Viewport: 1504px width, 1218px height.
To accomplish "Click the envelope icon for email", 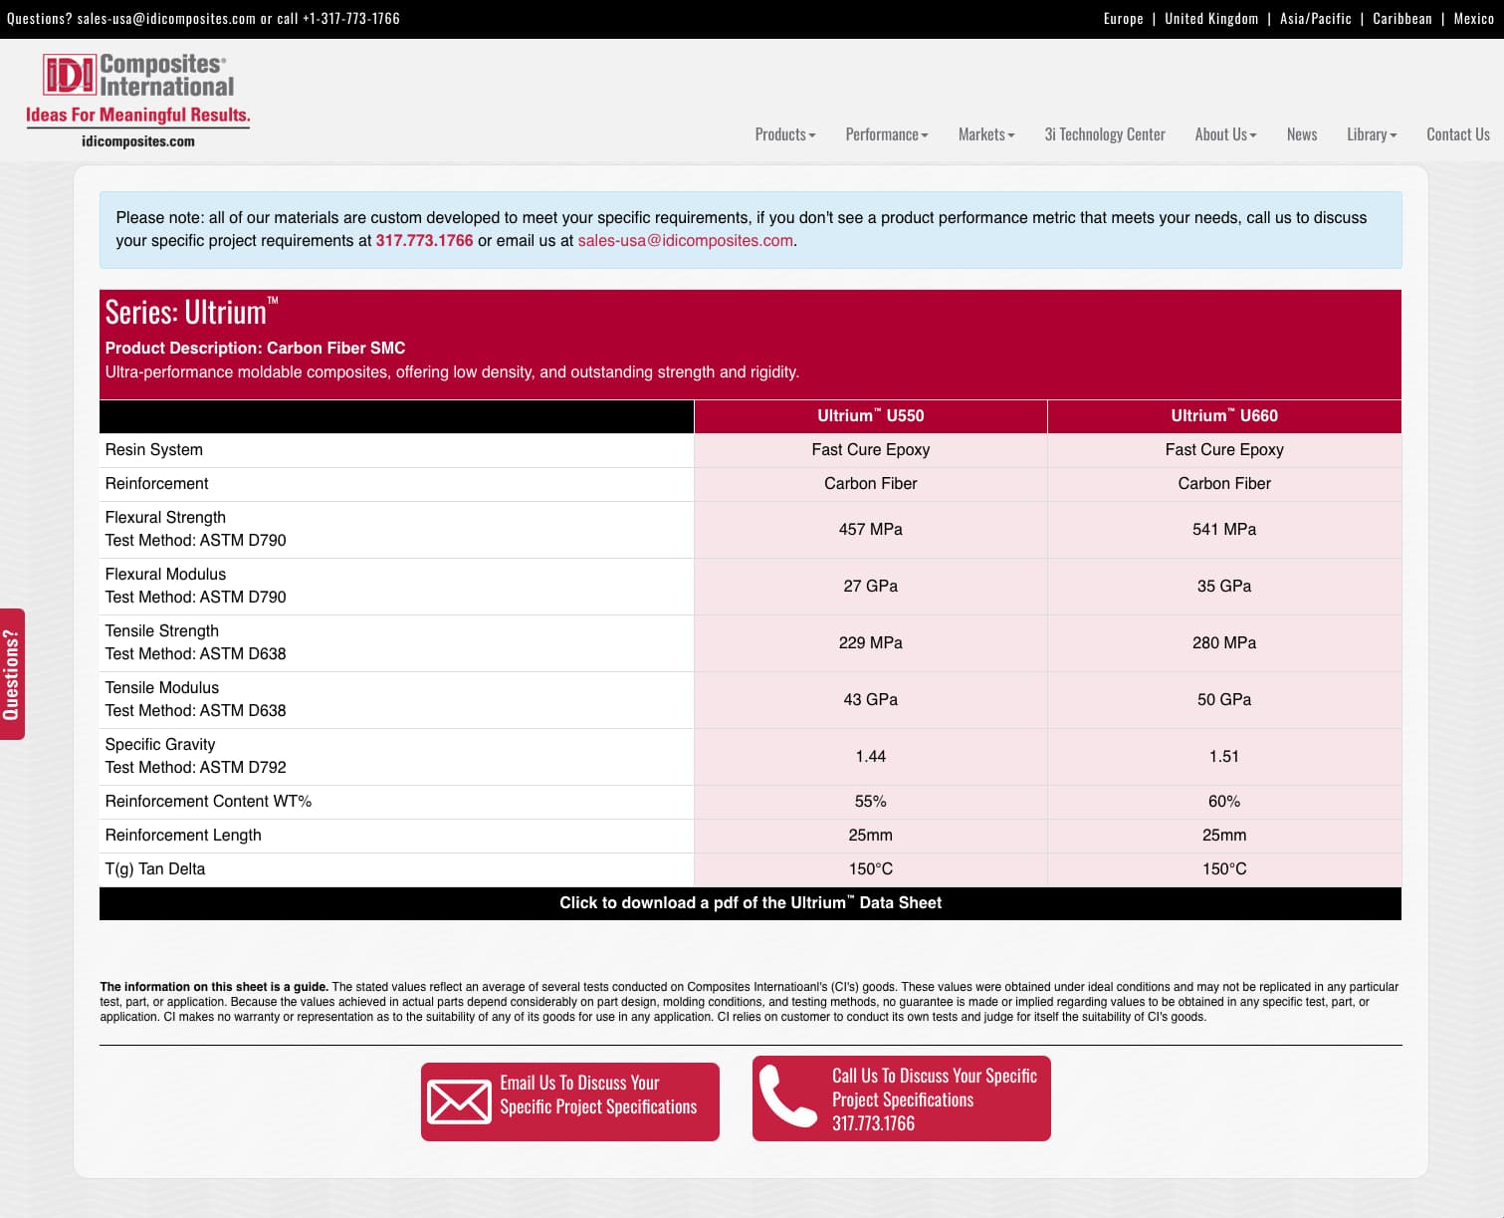I will 459,1101.
